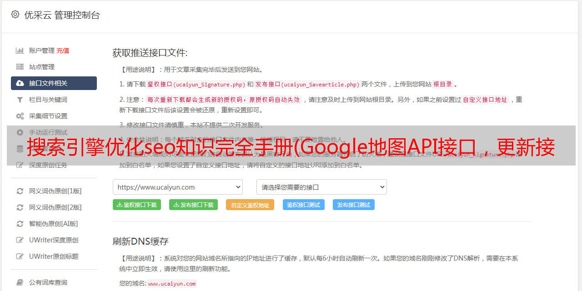This screenshot has width=582, height=291.
Task: Click the server icon next to 站点管理
Action: [20, 67]
